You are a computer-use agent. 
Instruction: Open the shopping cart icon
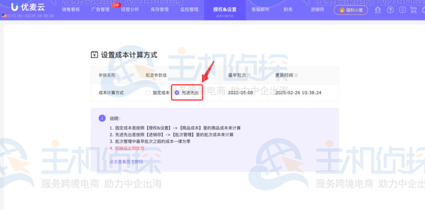tap(414, 10)
